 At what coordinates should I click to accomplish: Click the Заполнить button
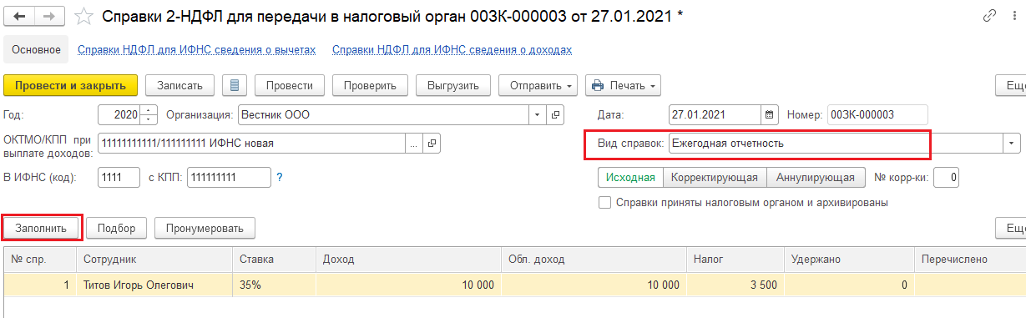pos(41,228)
